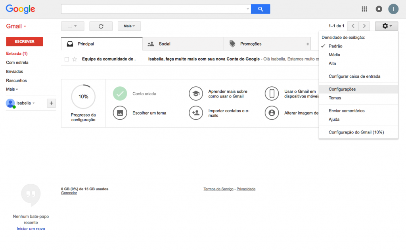Expand the Gmail product dropdown

click(x=16, y=26)
